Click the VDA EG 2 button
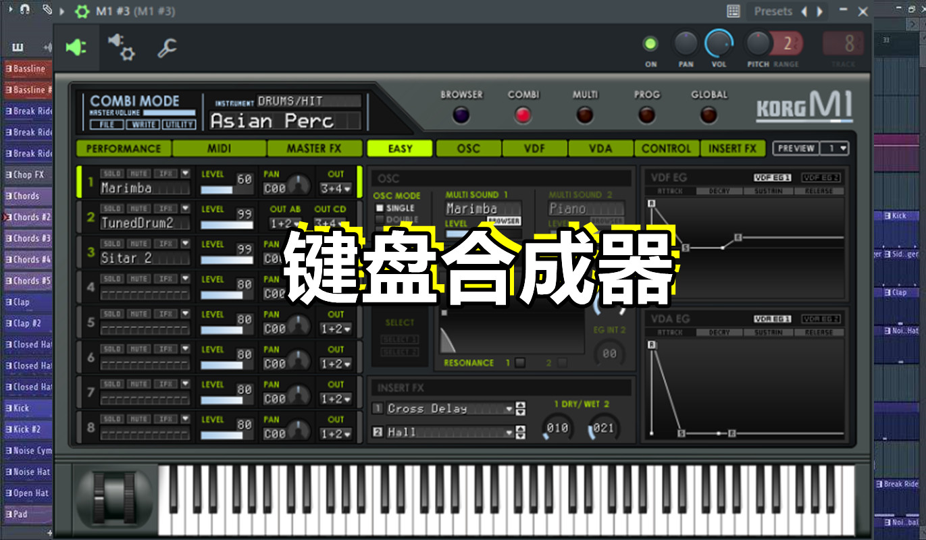 [x=821, y=319]
